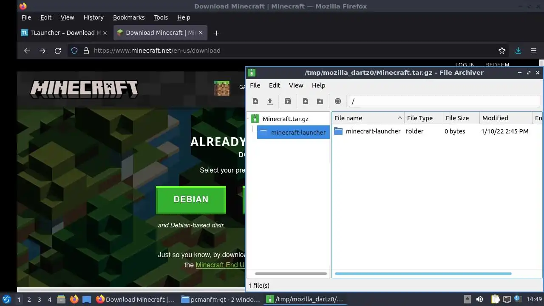The image size is (544, 306).
Task: Open the Firefox Bookmarks menu
Action: coord(129,17)
